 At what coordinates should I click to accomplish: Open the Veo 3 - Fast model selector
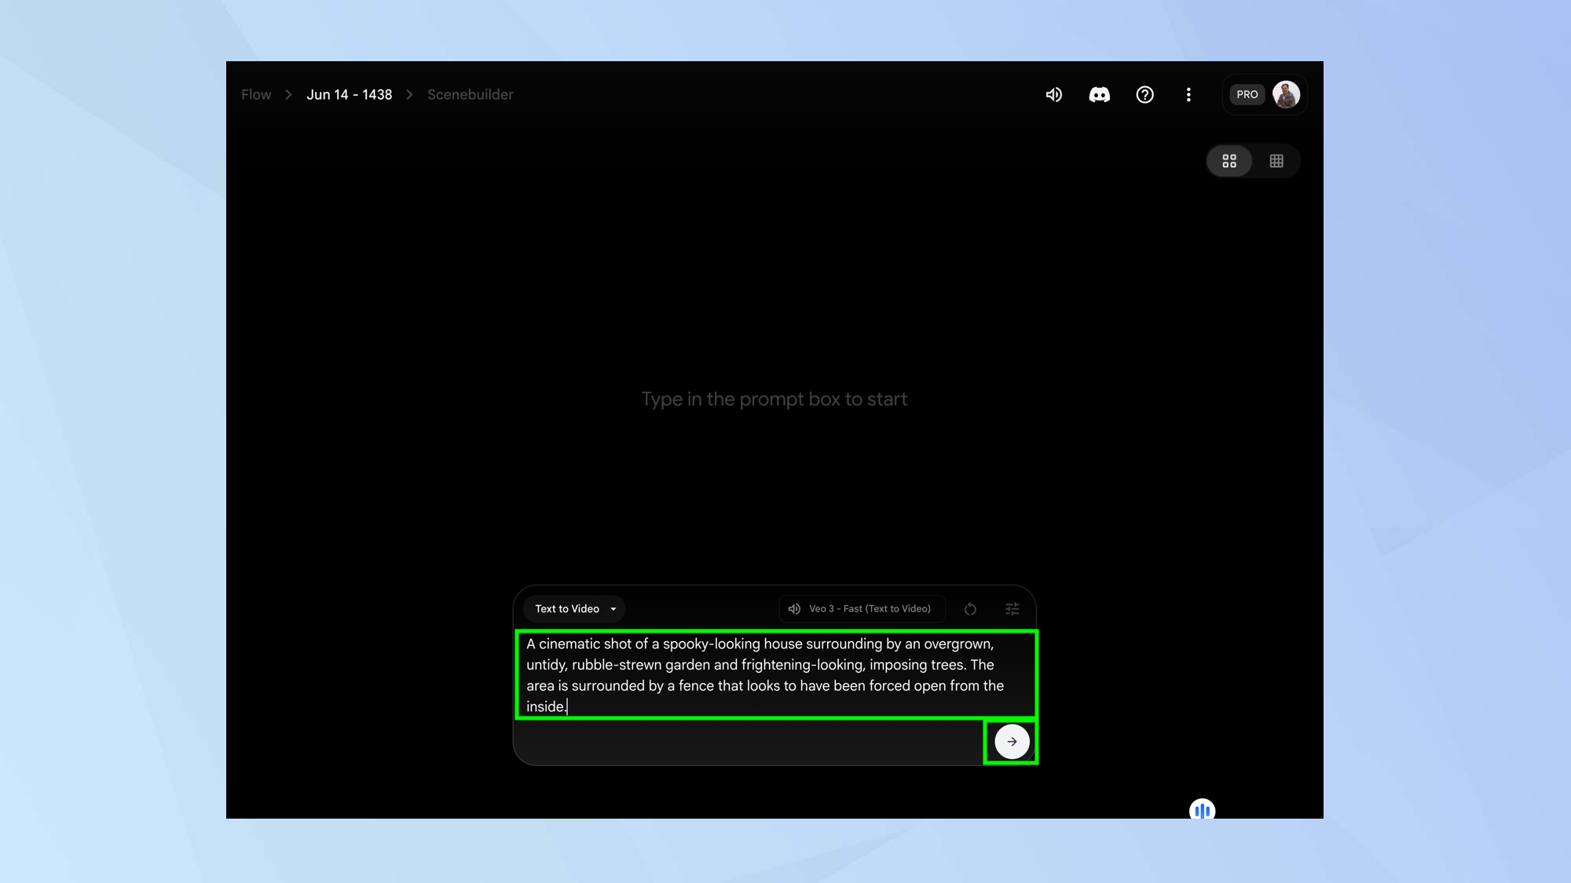870,609
